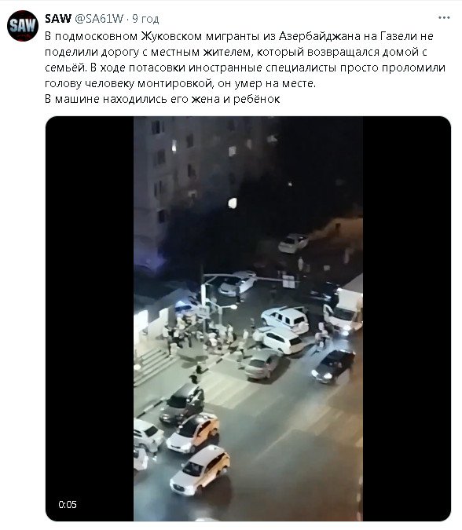
Task: Click the white truck in the video frame
Action: coord(343,309)
